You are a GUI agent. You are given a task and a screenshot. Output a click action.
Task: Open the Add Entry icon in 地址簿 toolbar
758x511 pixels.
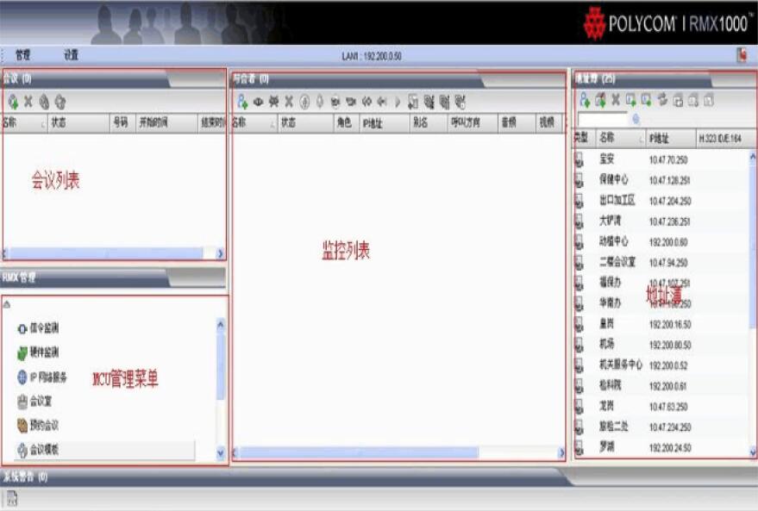pyautogui.click(x=584, y=99)
